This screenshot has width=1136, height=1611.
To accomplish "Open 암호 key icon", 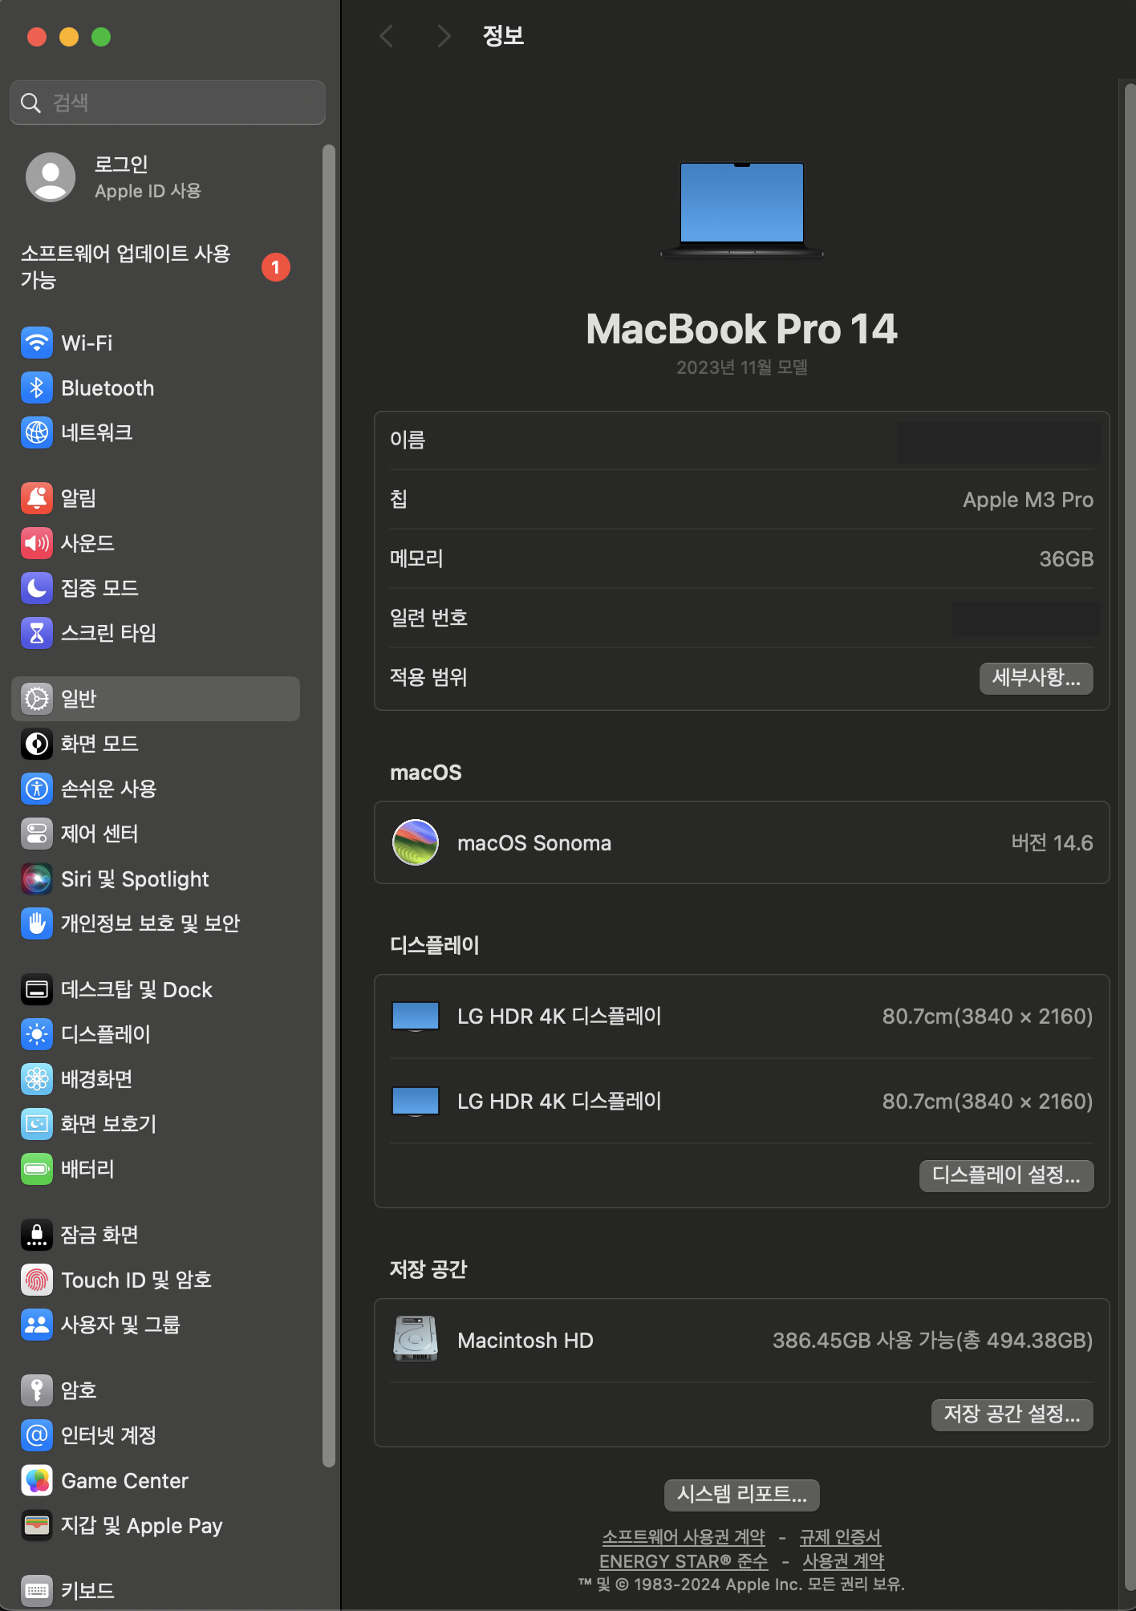I will (37, 1390).
